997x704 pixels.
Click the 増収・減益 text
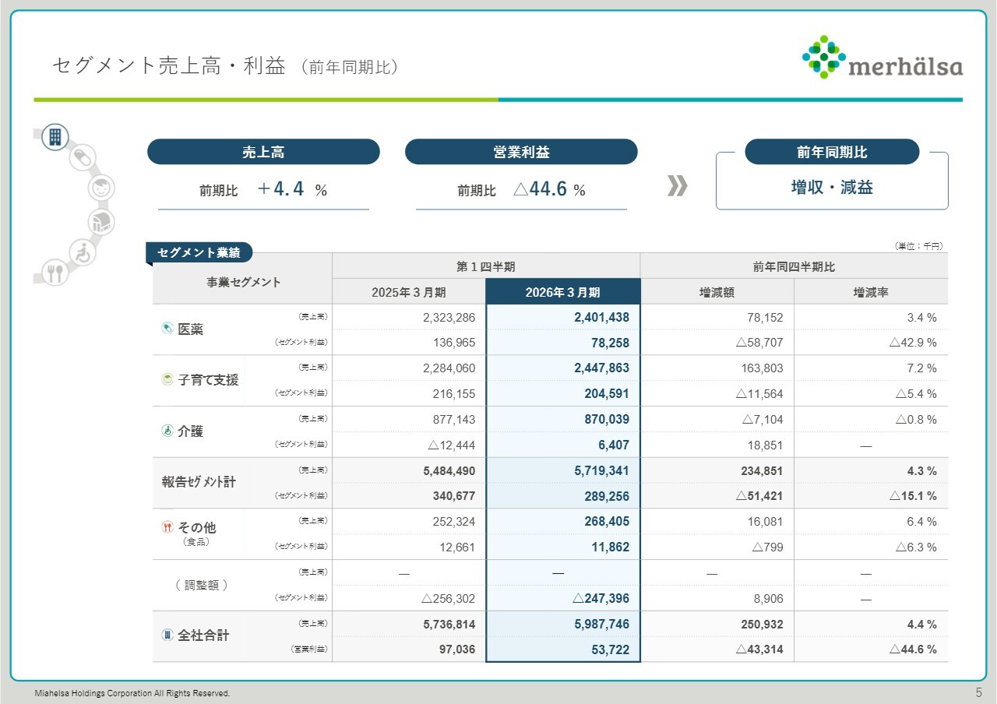click(832, 187)
